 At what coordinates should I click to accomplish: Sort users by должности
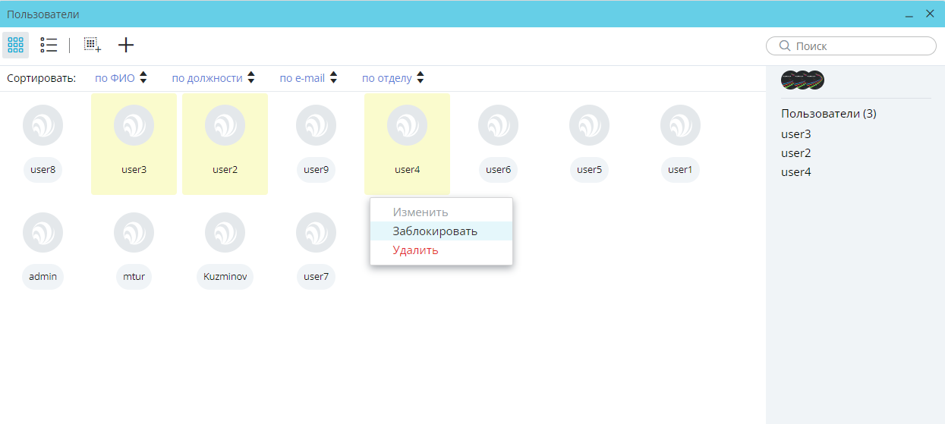[x=213, y=78]
